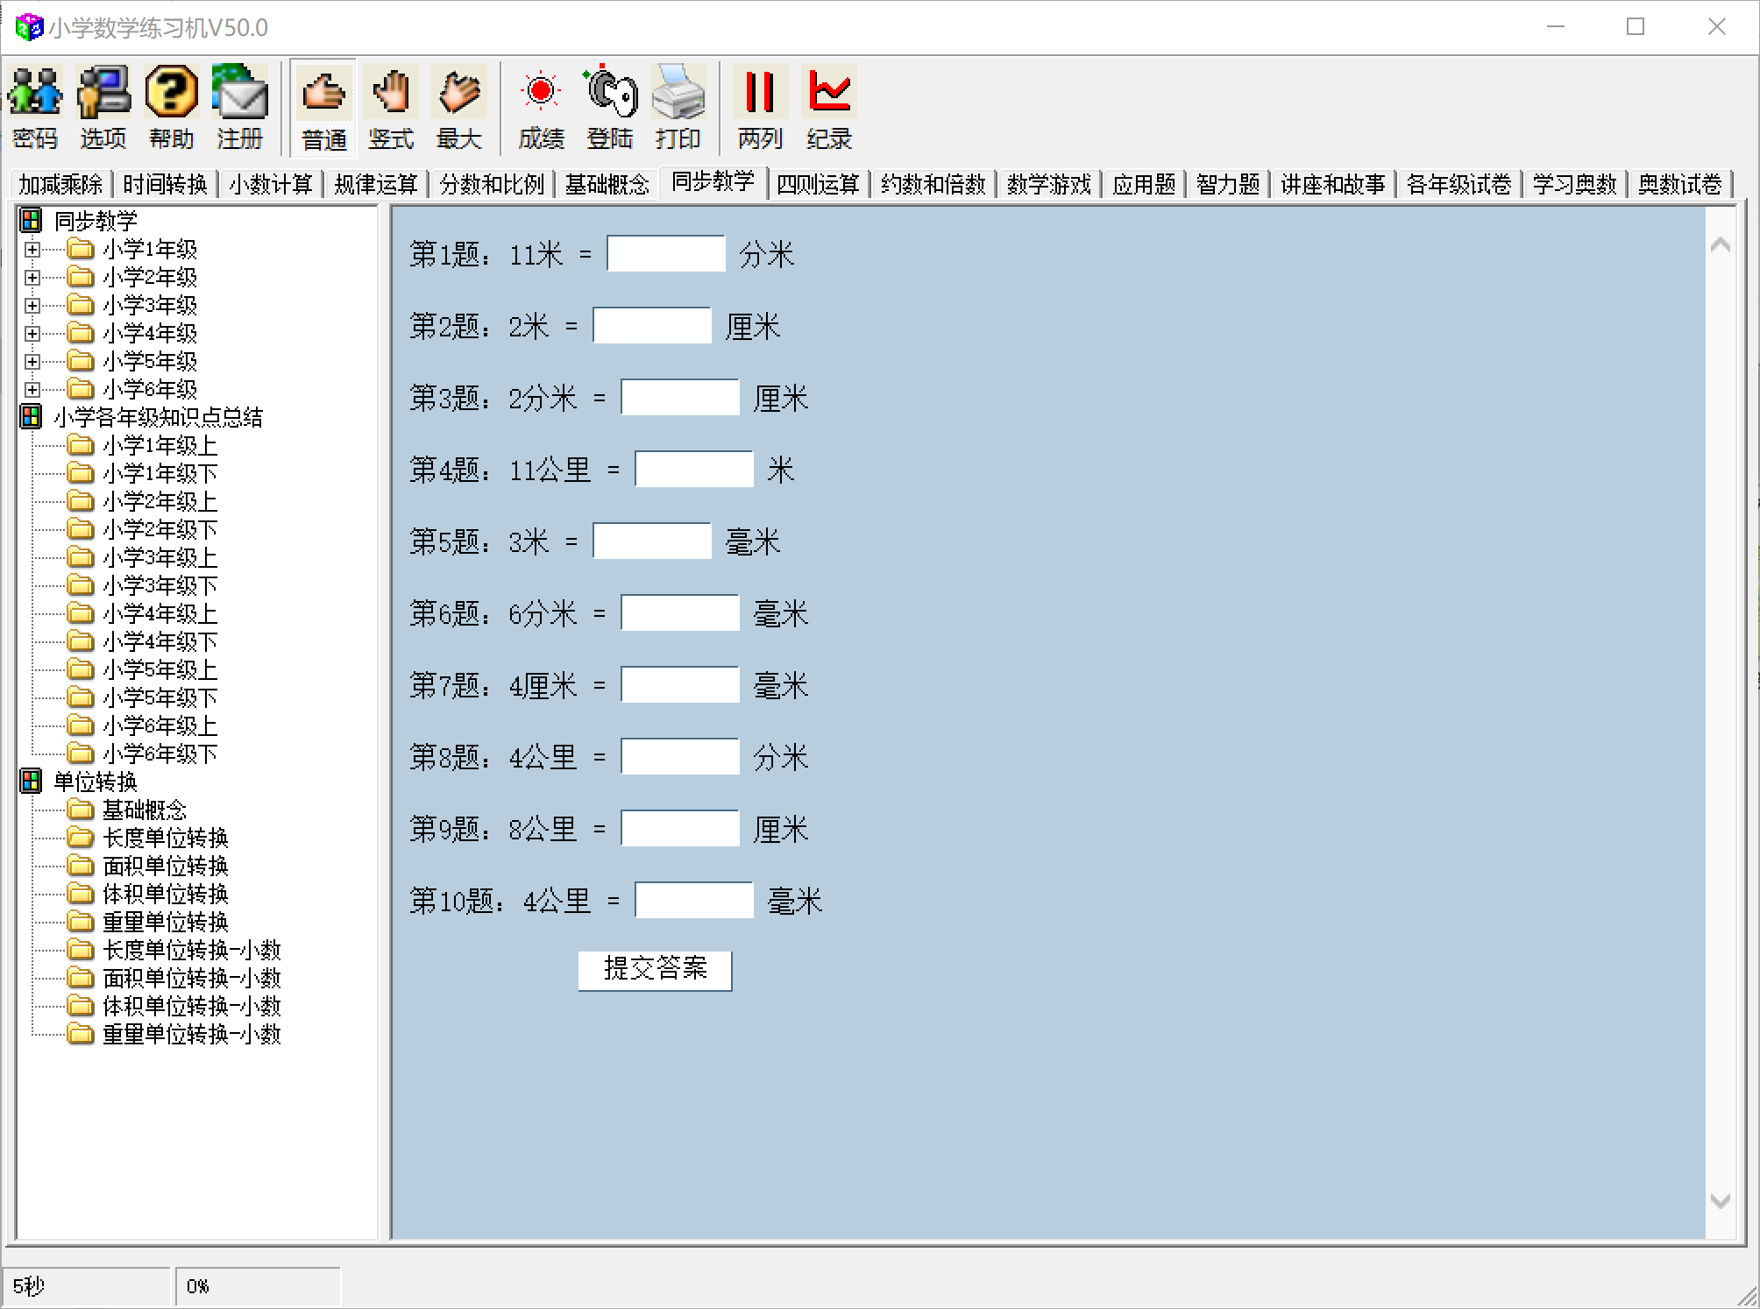Click the folder icon beside 基础概念 in the tree
The width and height of the screenshot is (1760, 1309).
coord(81,810)
